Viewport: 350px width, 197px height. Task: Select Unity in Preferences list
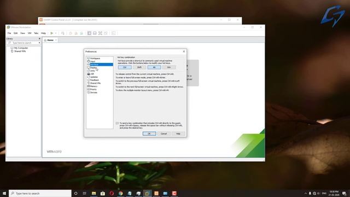click(x=92, y=71)
